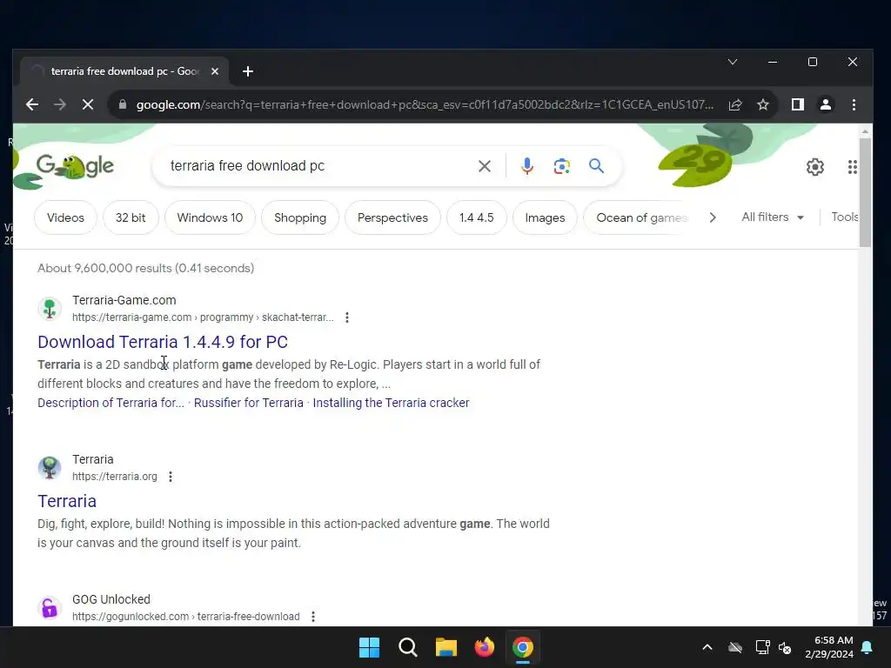Click the address bar URL
Screen dimensions: 891x668
tap(425, 104)
